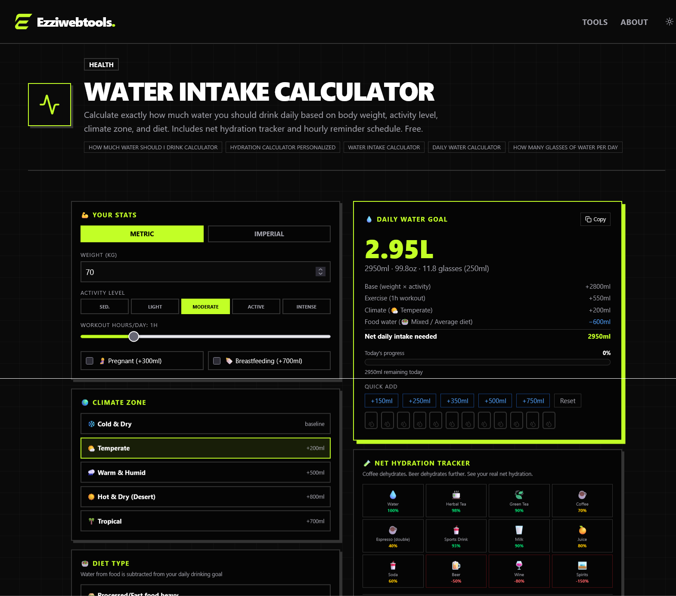Click 'How many glasses of water per day' tag
Image resolution: width=676 pixels, height=596 pixels.
point(565,147)
